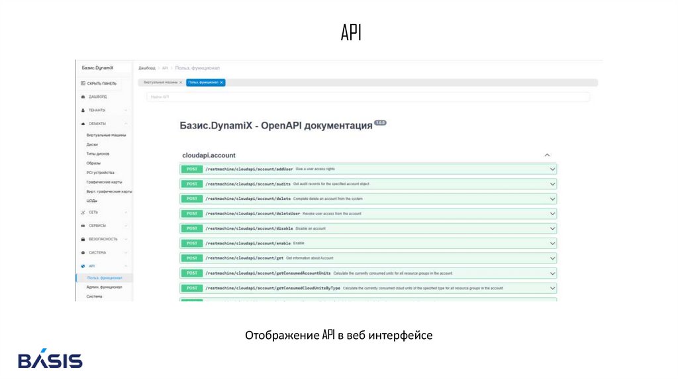Expand the Сервисы menu arrow

(126, 226)
